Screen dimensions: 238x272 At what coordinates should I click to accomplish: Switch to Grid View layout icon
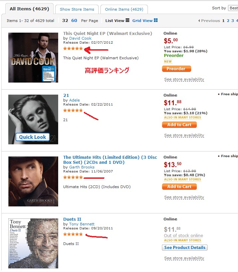(156, 21)
